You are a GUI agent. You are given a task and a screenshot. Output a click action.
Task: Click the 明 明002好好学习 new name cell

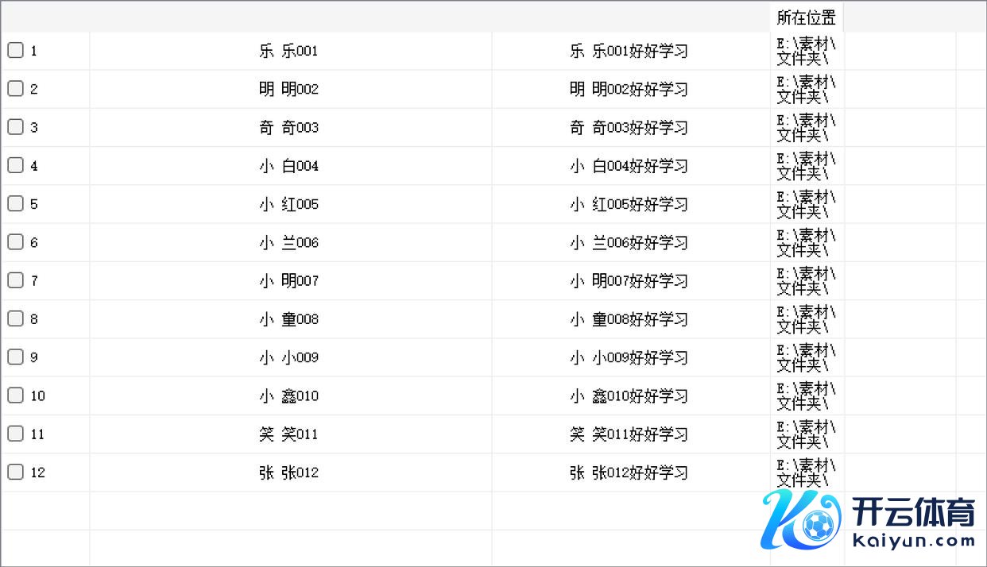tap(629, 90)
